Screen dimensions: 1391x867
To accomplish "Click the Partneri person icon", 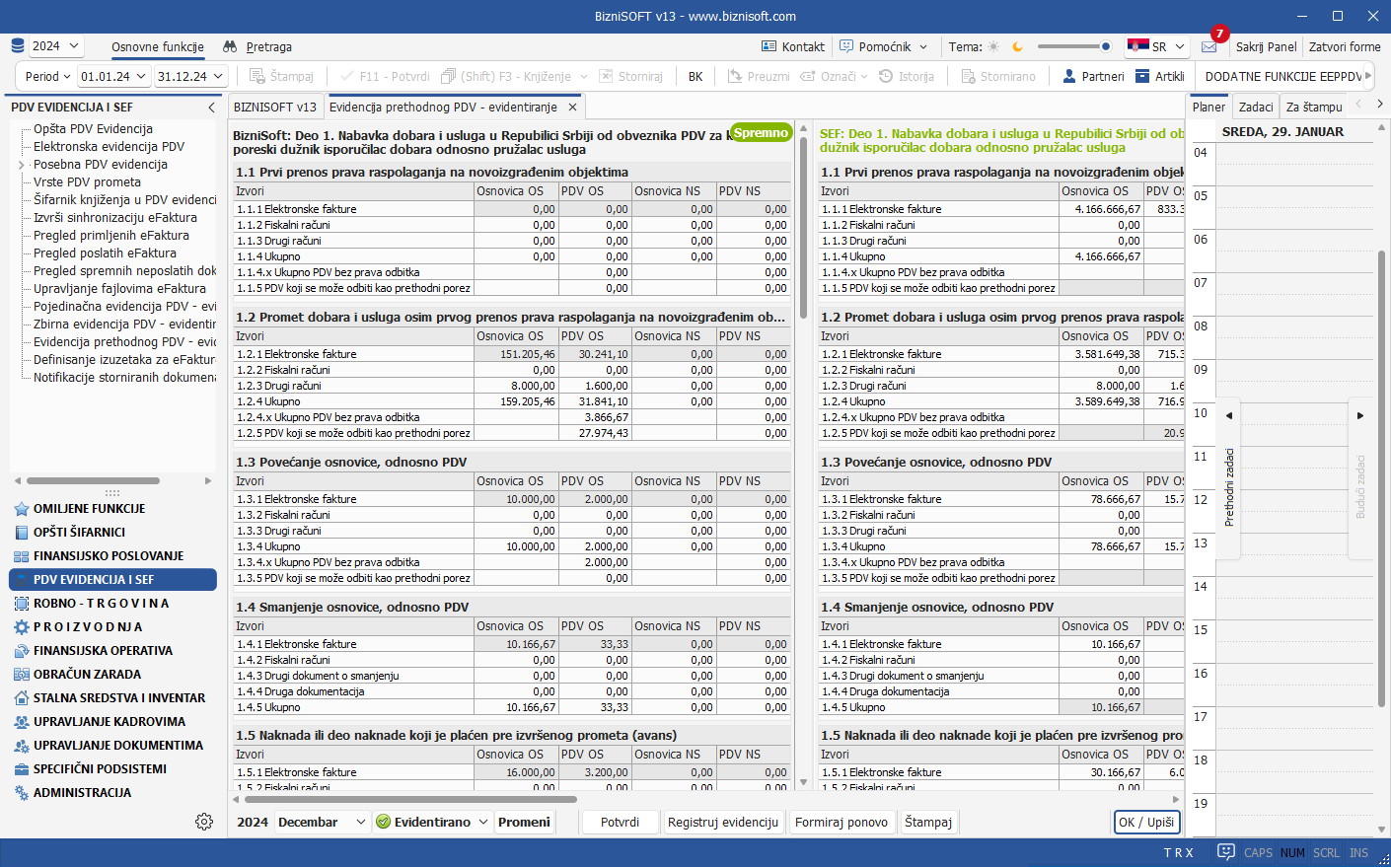I will (x=1069, y=76).
